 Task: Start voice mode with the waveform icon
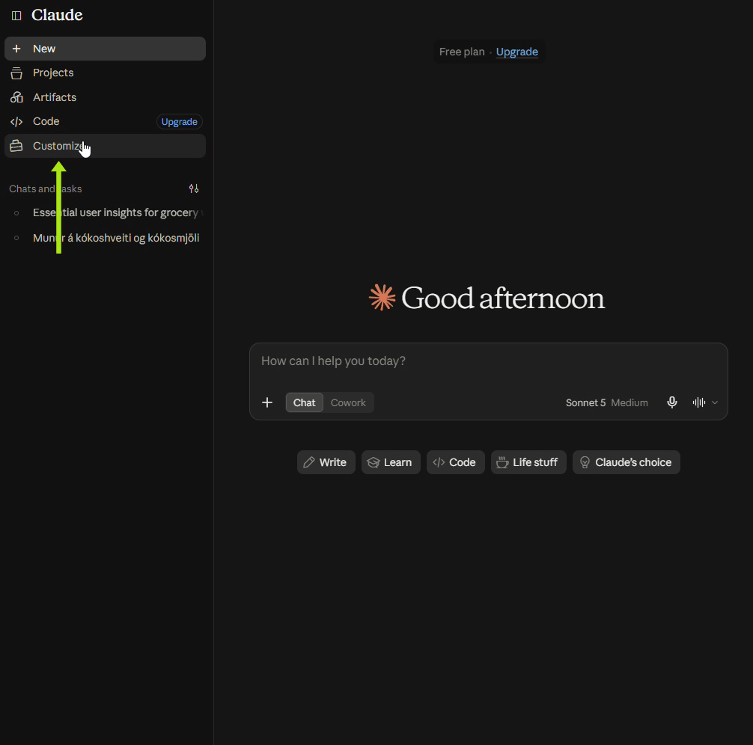(x=699, y=402)
